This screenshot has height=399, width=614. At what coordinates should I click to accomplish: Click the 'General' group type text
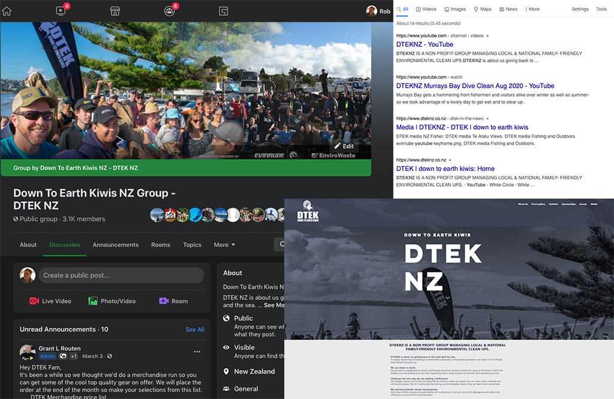[246, 388]
